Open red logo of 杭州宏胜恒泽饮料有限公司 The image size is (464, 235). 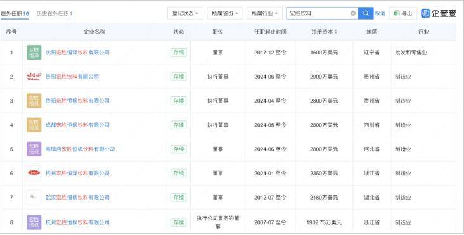coord(34,173)
